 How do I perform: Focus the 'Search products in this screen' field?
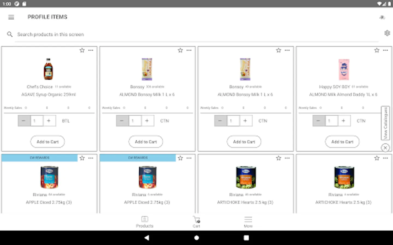click(196, 35)
